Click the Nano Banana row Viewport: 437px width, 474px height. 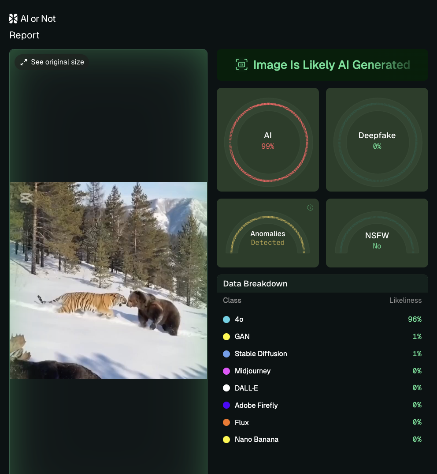coord(322,440)
